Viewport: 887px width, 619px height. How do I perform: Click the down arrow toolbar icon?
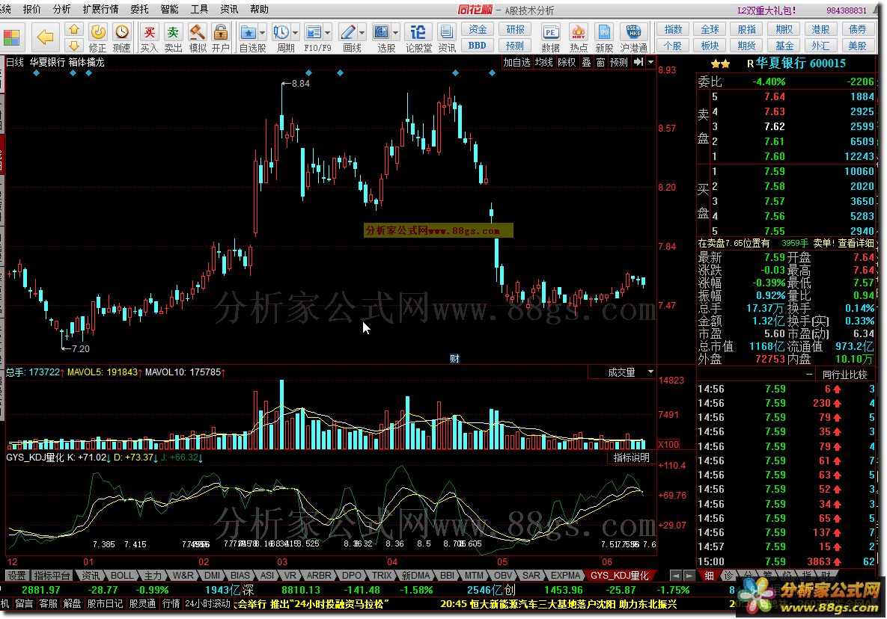click(x=73, y=46)
